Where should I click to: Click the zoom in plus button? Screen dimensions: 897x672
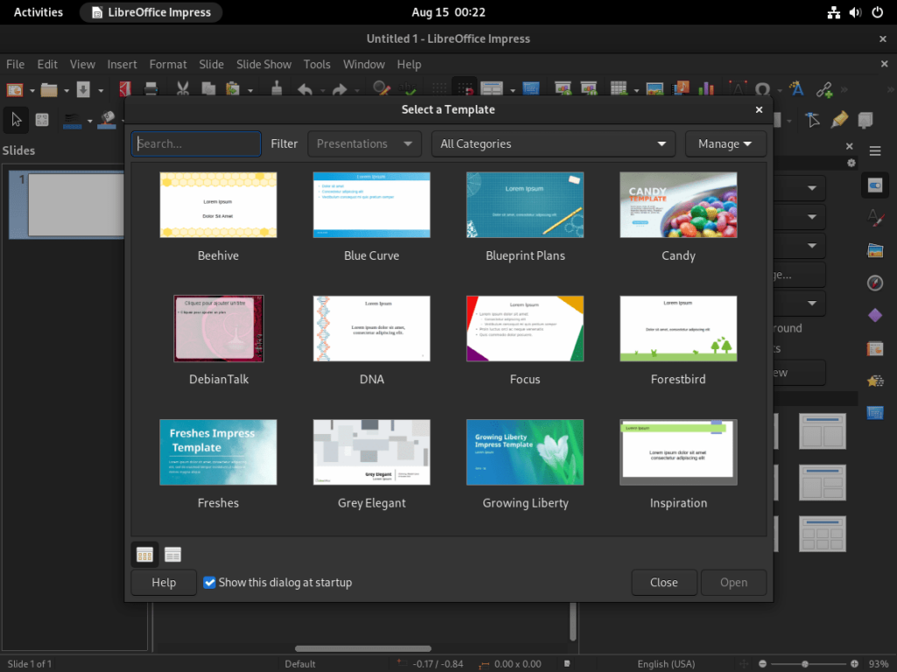click(854, 664)
